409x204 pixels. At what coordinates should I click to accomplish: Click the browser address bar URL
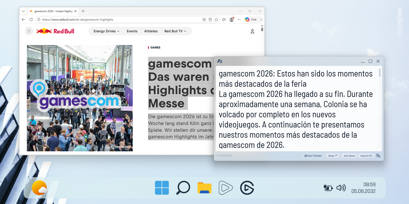(78, 19)
